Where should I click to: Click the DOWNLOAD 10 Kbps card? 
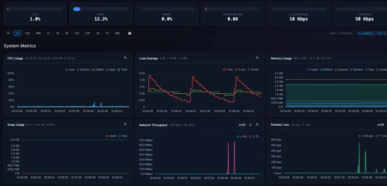coord(298,14)
